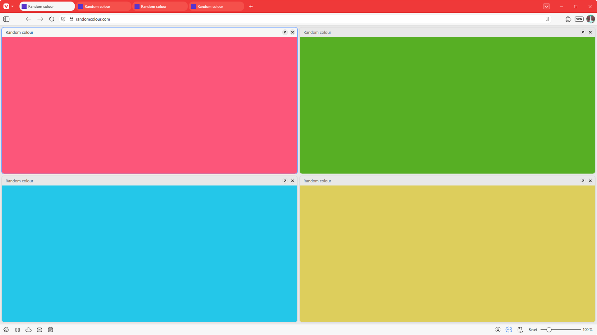This screenshot has height=335, width=597.
Task: Open Vivaldi settings via the gear icon
Action: pos(6,330)
